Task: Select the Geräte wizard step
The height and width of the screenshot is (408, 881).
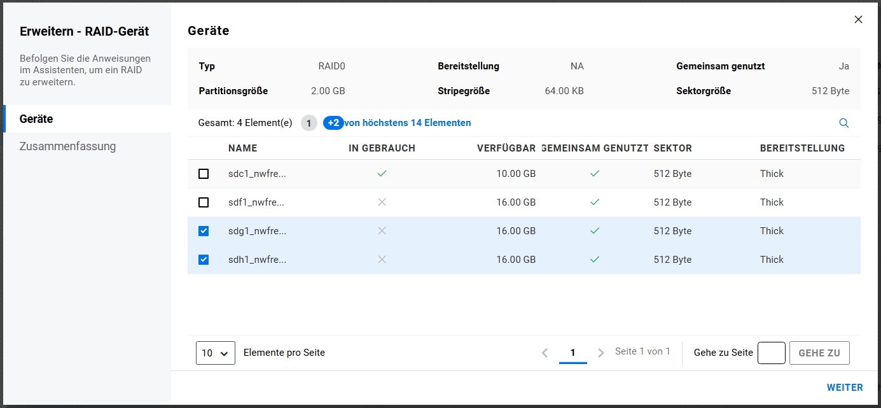Action: (x=36, y=119)
